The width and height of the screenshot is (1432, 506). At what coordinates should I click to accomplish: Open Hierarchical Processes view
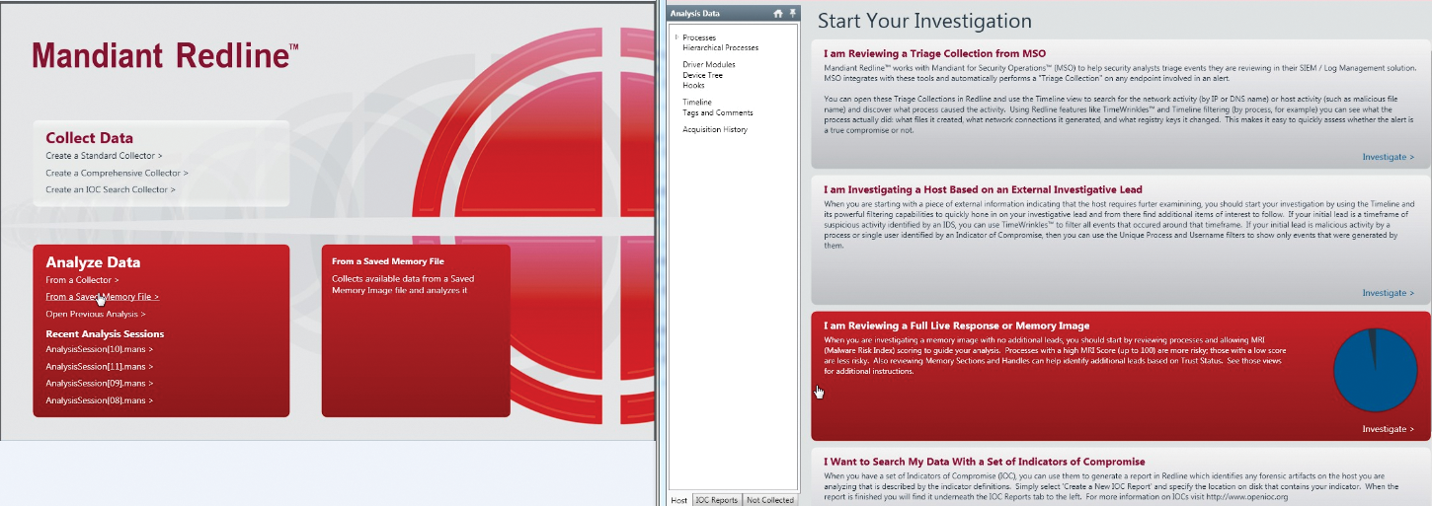click(x=721, y=47)
